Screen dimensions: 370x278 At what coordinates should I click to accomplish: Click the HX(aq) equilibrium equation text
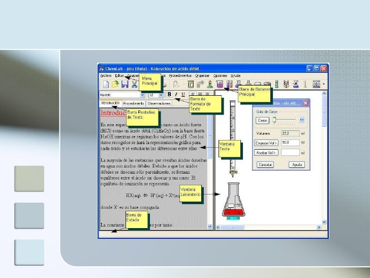[153, 196]
